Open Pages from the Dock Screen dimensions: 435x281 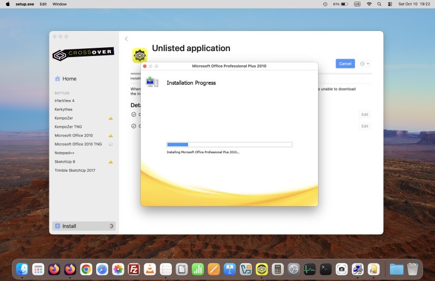tap(214, 269)
